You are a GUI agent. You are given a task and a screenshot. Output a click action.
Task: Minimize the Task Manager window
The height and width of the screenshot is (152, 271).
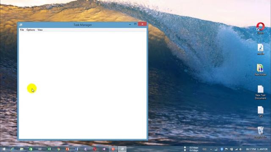[x=130, y=24]
